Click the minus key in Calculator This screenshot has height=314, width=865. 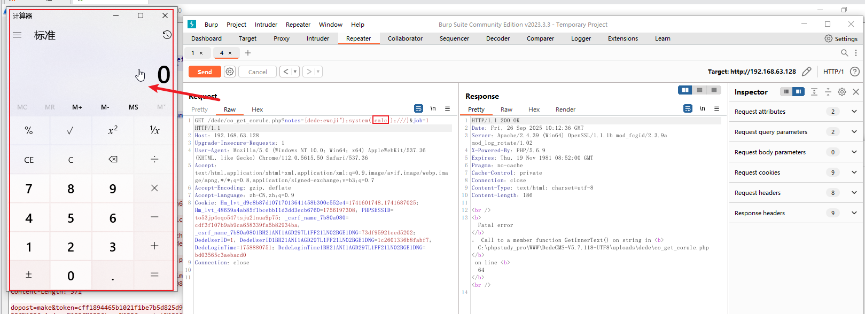[154, 217]
